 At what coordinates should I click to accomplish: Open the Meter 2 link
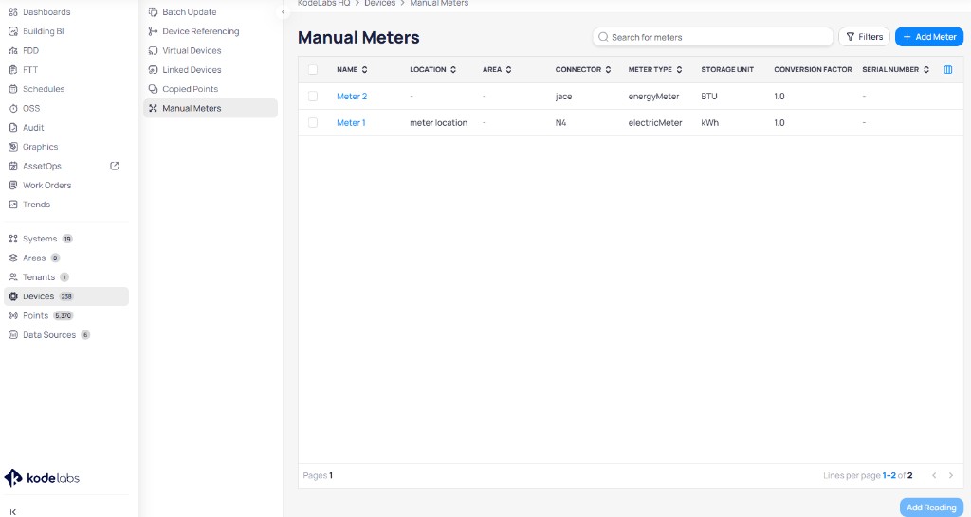pos(352,97)
